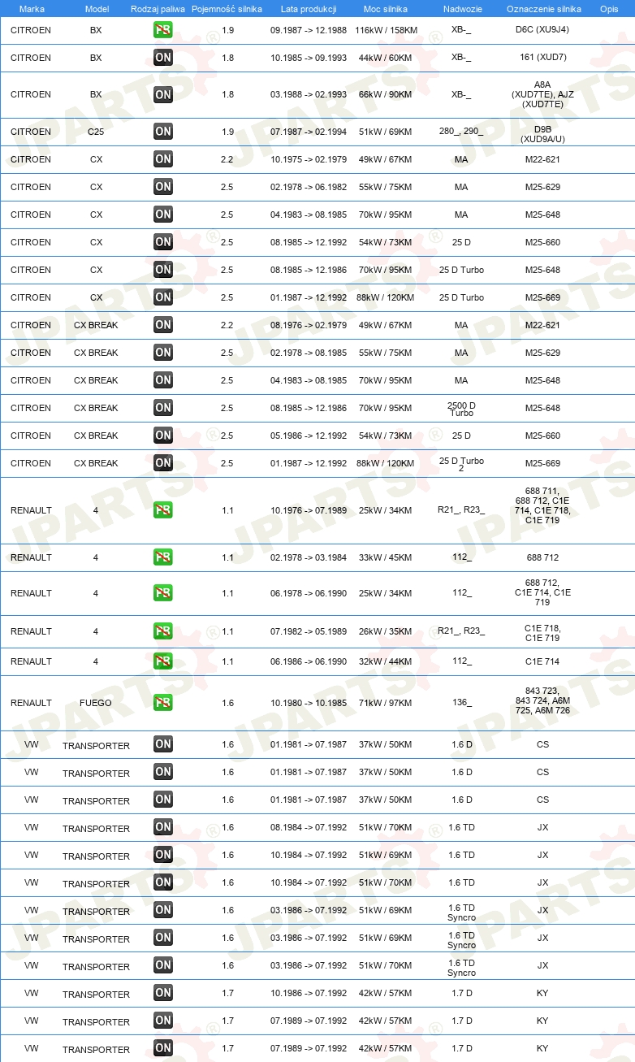Select engine code 161 (XUD7)
This screenshot has height=1062, width=635.
tap(543, 58)
